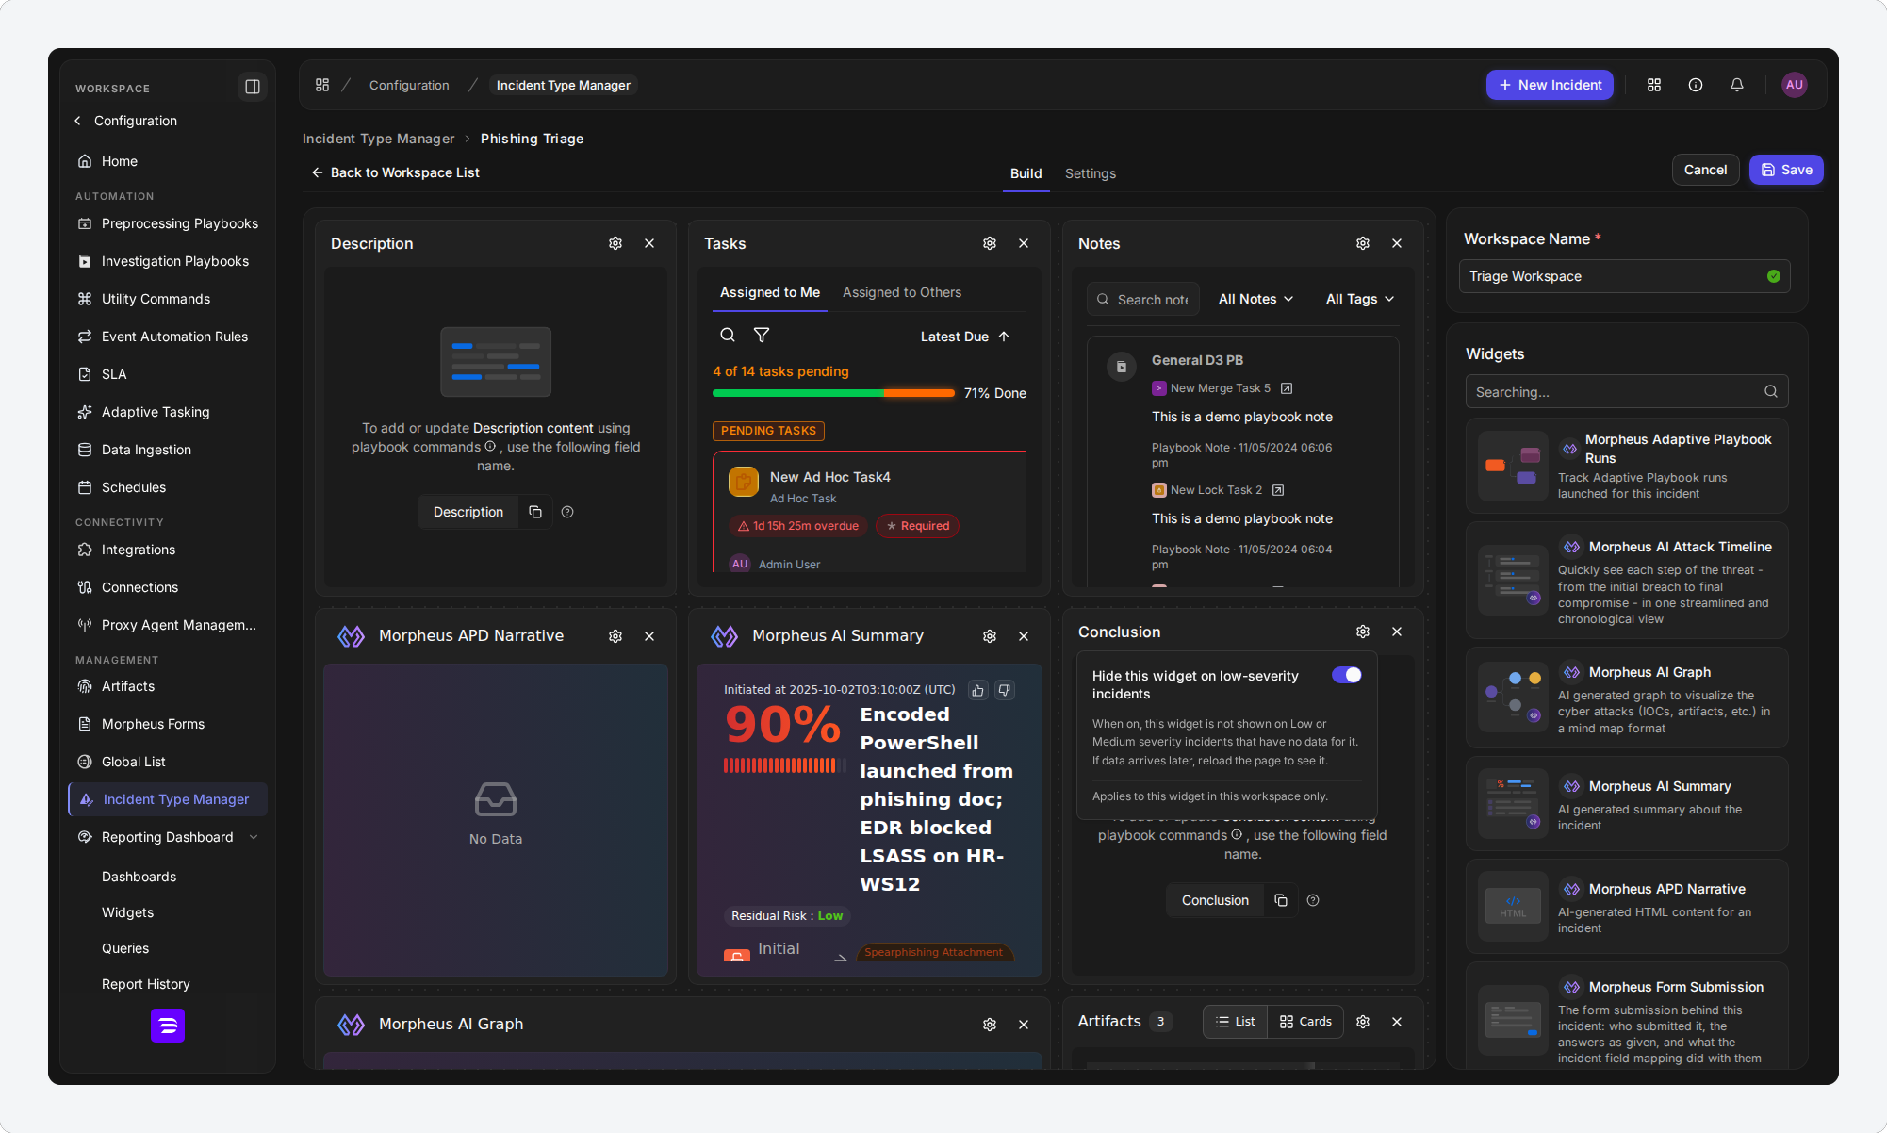Select the Build tab
Screen dimensions: 1887x1133
point(1026,173)
